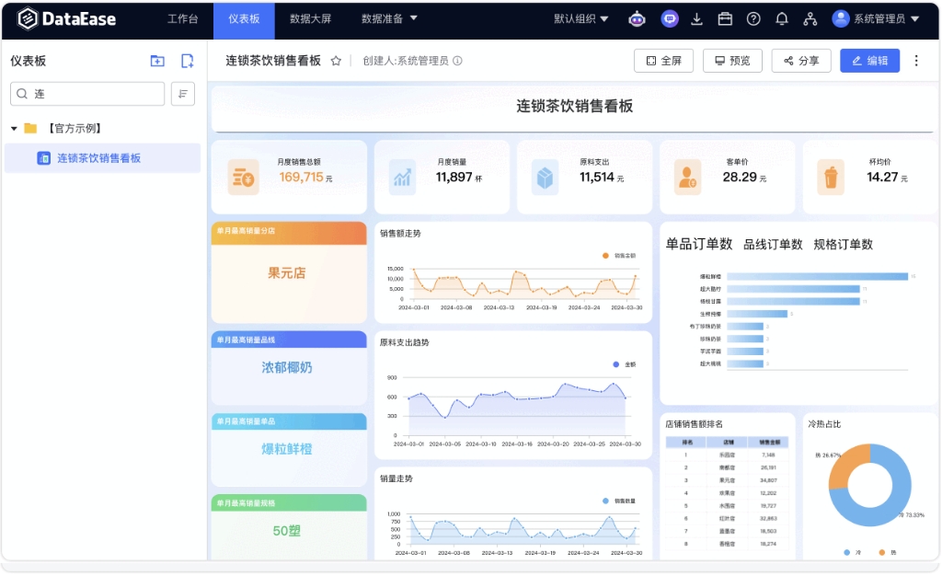Open the notifications bell
Image resolution: width=942 pixels, height=576 pixels.
[782, 19]
